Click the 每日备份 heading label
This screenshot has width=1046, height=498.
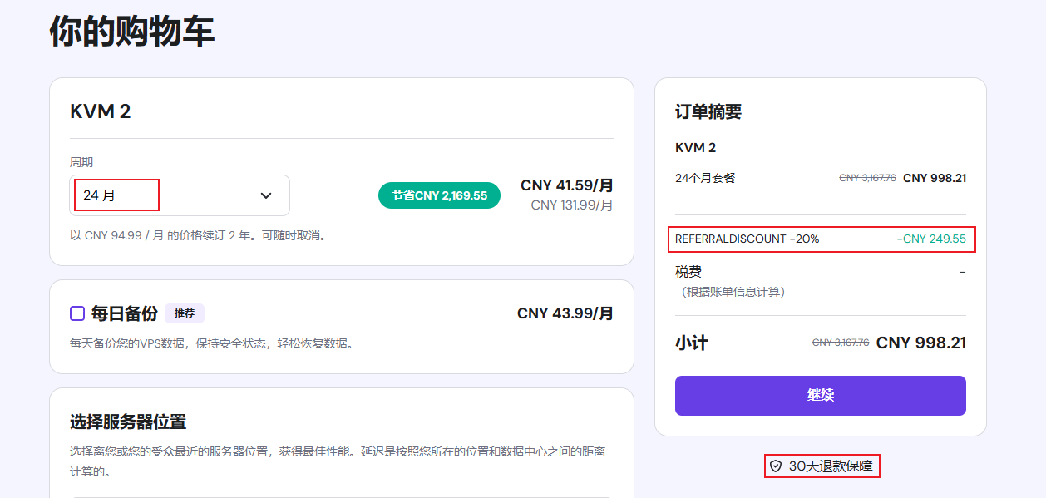124,313
